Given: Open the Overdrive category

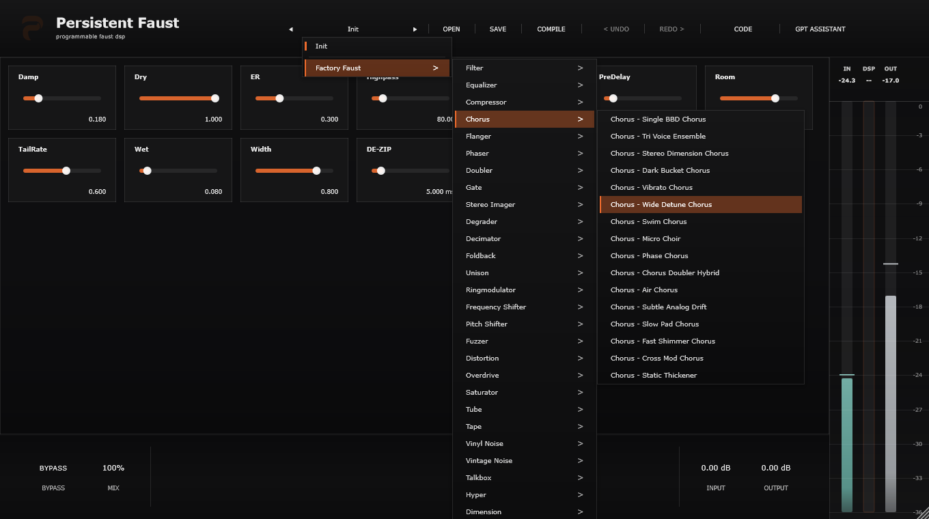Looking at the screenshot, I should [x=525, y=376].
